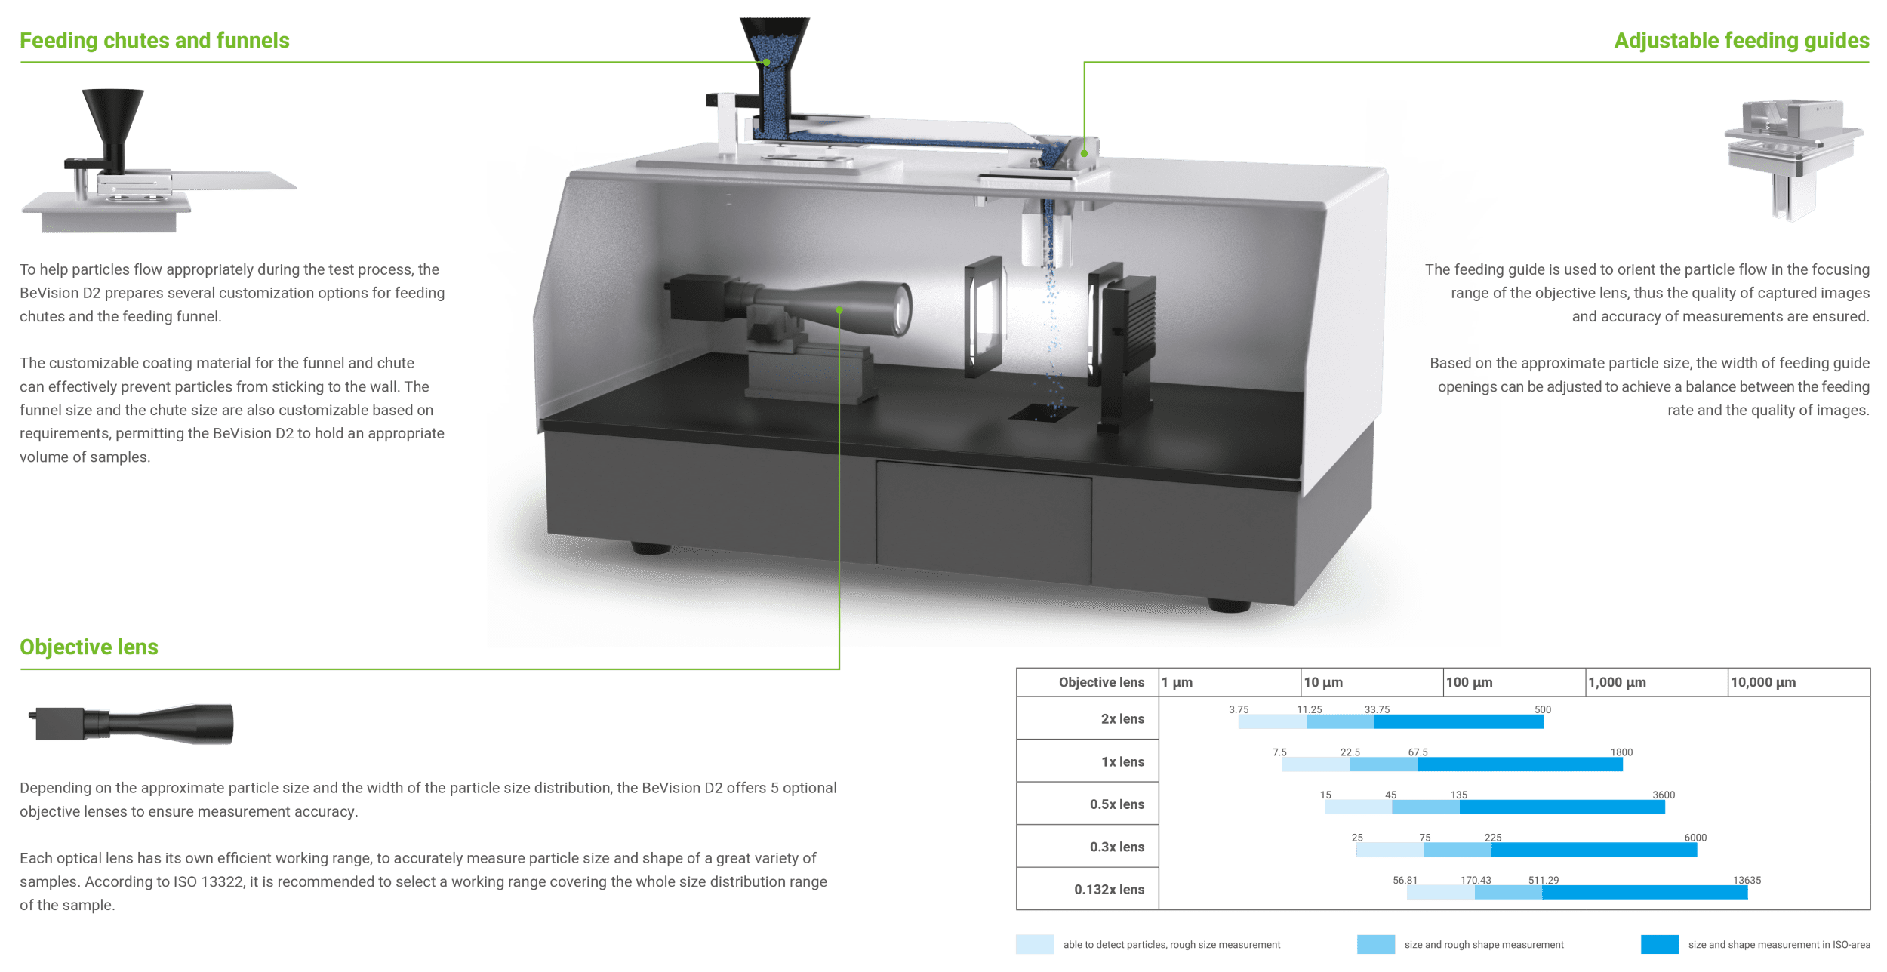Click the '511.29' value on 0.132x lens bar
The width and height of the screenshot is (1887, 972).
click(x=1544, y=880)
